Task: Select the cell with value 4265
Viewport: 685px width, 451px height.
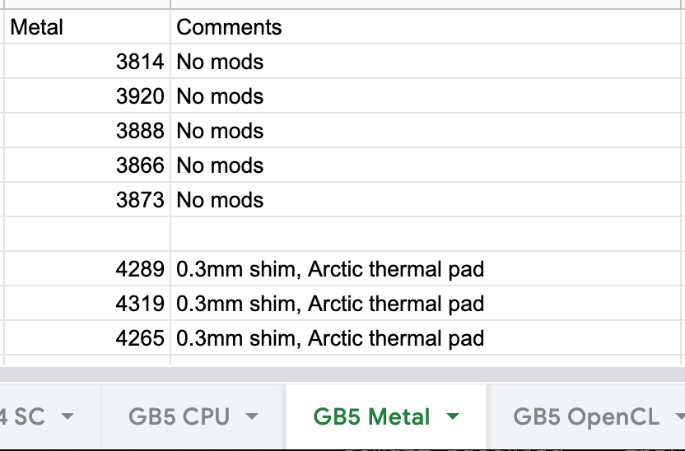Action: 86,338
